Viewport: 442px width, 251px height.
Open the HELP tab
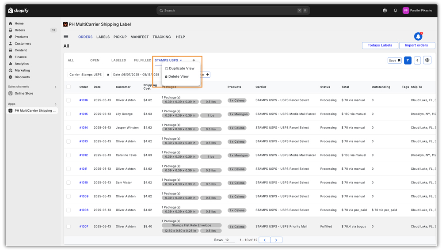(x=180, y=37)
